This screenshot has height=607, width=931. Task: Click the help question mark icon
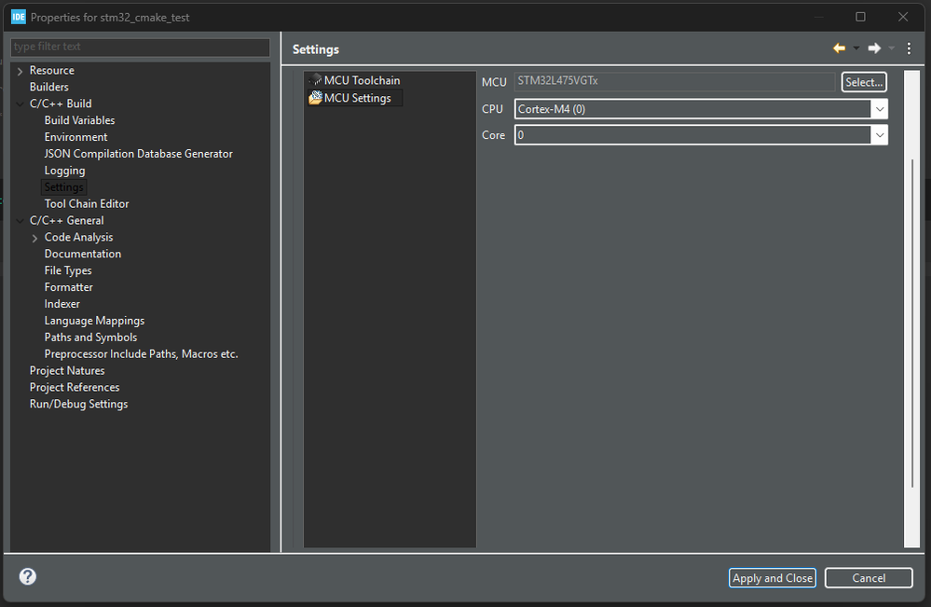click(x=28, y=577)
